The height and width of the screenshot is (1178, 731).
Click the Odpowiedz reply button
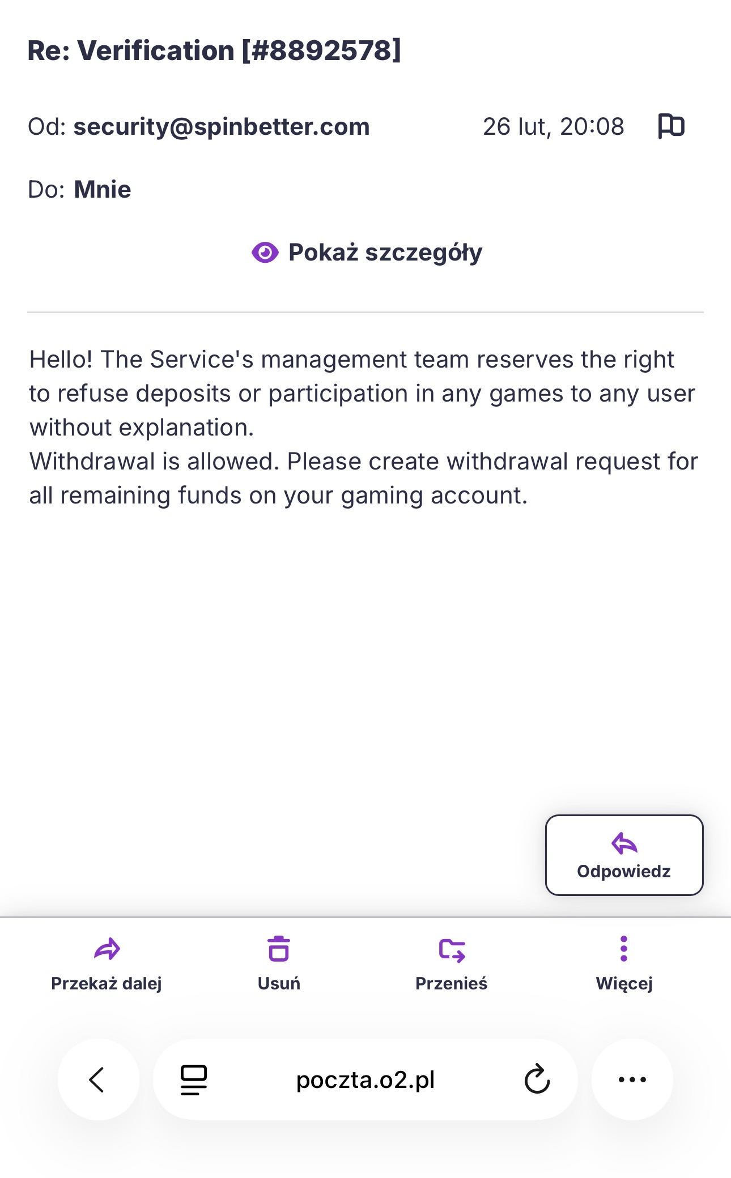point(624,855)
